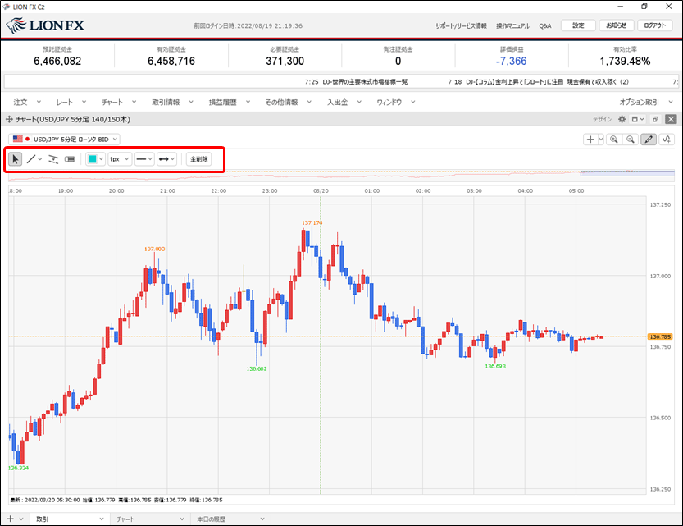This screenshot has height=526, width=683.
Task: Click the crosshair plus icon
Action: coord(590,140)
